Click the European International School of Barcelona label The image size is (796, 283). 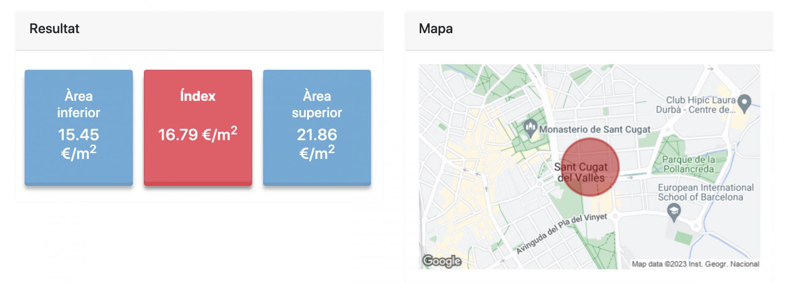click(706, 192)
